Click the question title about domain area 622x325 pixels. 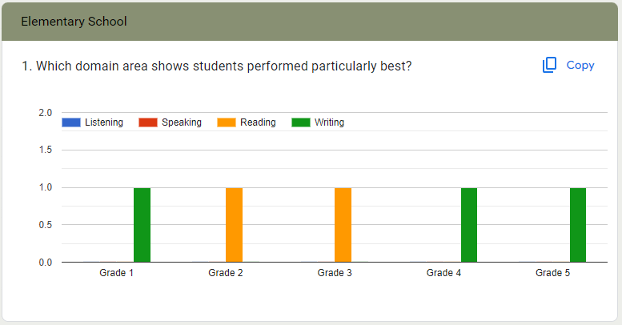[x=217, y=66]
